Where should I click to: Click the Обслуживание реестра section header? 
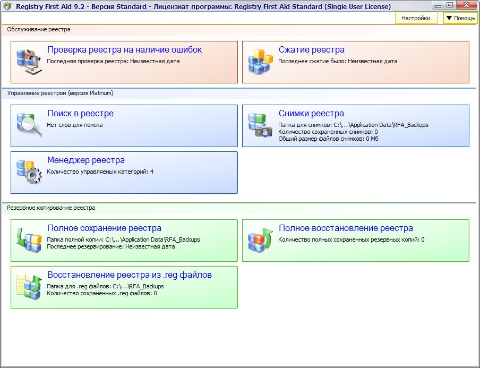point(39,29)
